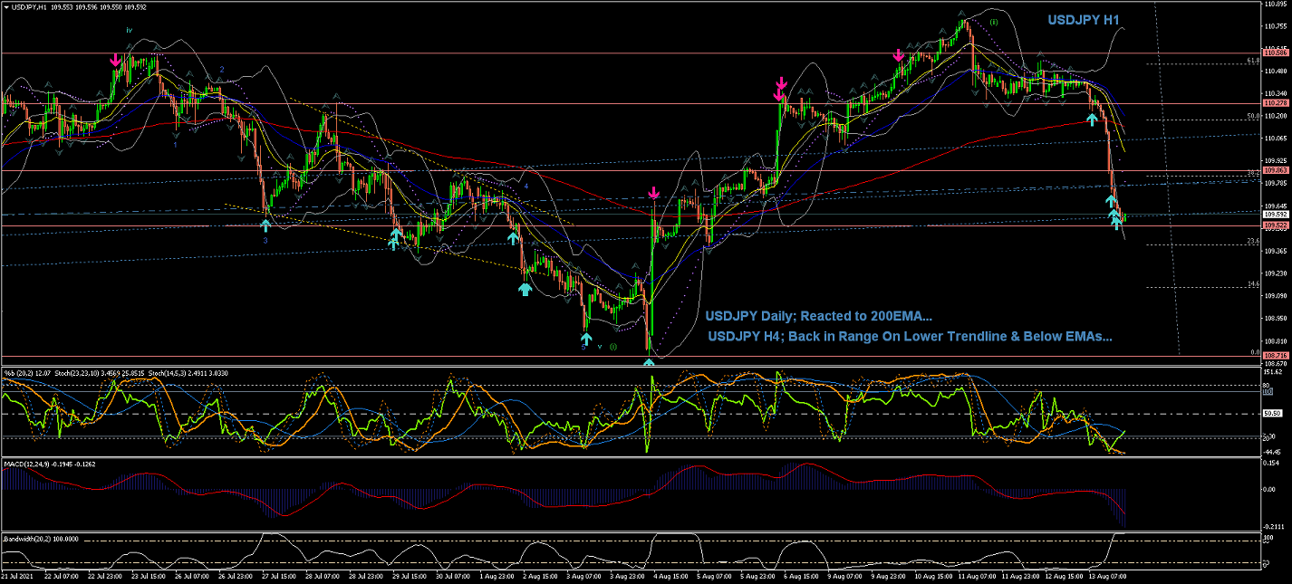Click the 'USDJPY Daily; Reacted to 200EMA' text

point(818,316)
